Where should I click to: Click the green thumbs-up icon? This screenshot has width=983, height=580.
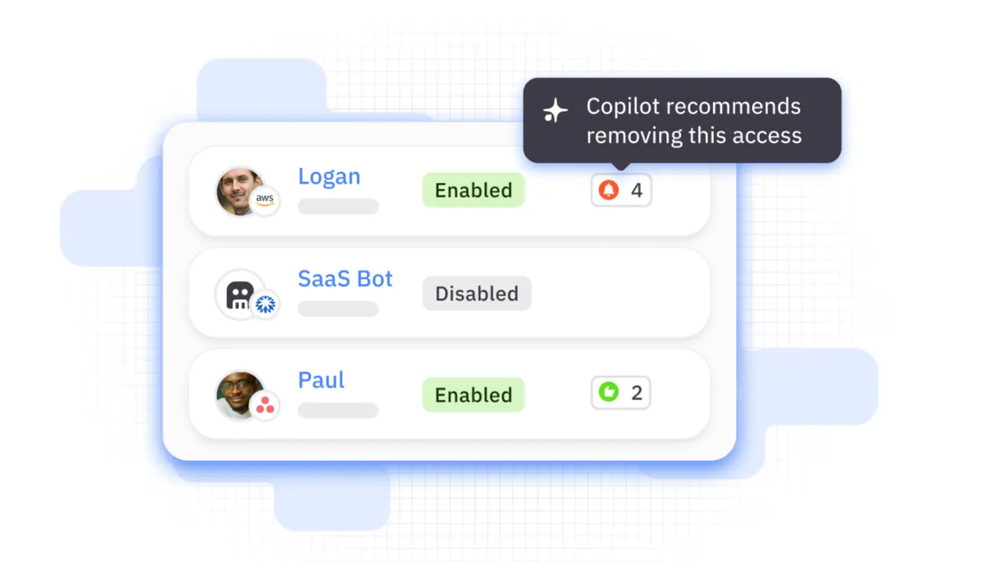[x=608, y=392]
